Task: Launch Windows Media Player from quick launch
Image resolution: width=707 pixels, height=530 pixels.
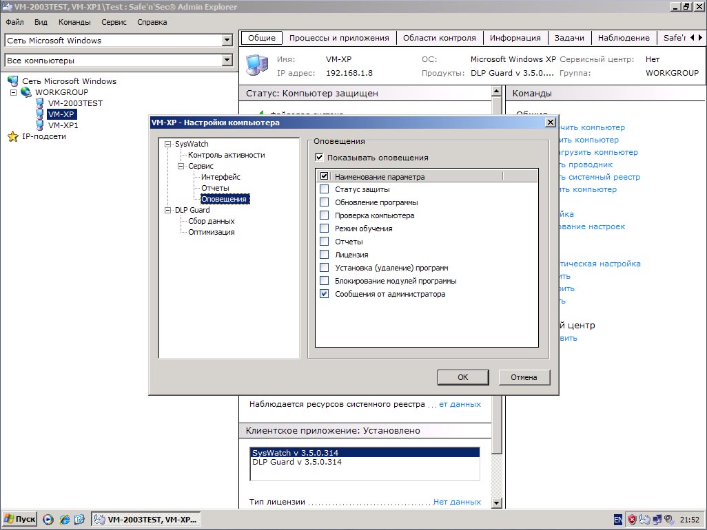Action: tap(48, 520)
